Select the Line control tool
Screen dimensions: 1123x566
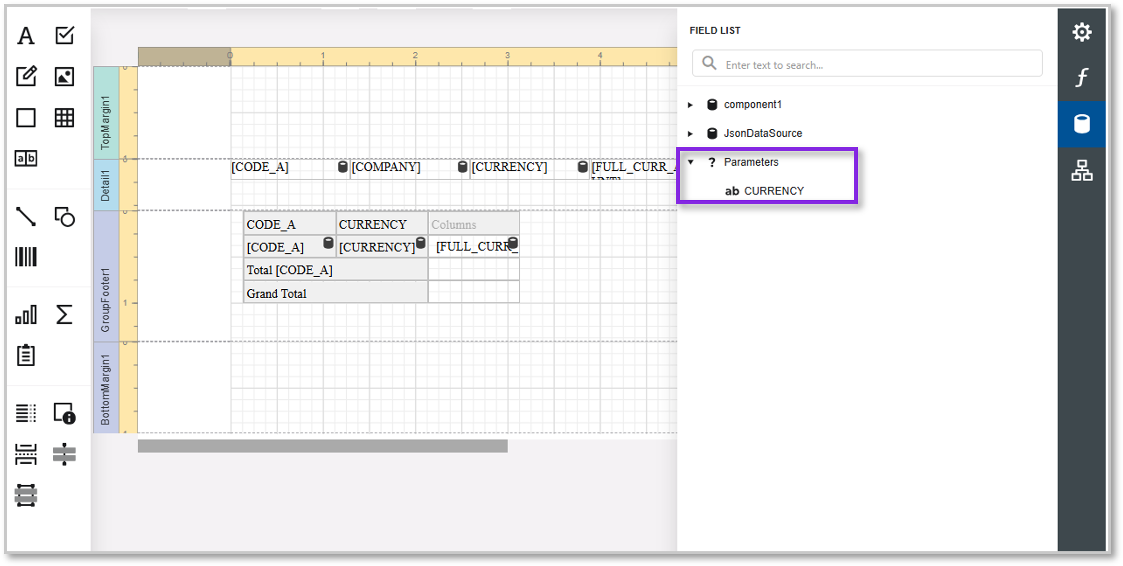click(x=26, y=216)
